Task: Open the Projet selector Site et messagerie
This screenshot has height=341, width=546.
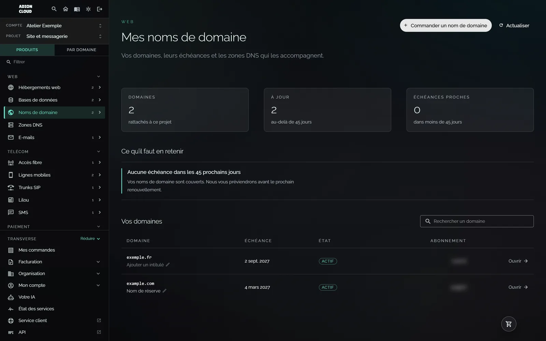Action: [55, 36]
